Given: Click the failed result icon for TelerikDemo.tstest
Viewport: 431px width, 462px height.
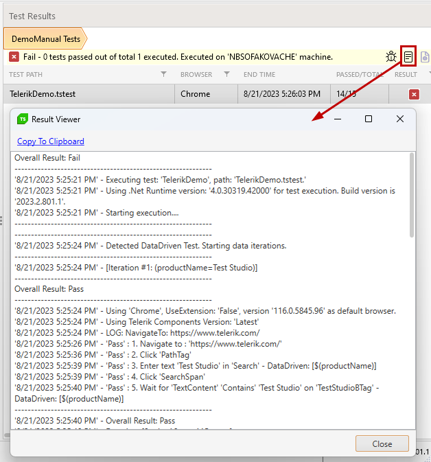Looking at the screenshot, I should point(414,95).
